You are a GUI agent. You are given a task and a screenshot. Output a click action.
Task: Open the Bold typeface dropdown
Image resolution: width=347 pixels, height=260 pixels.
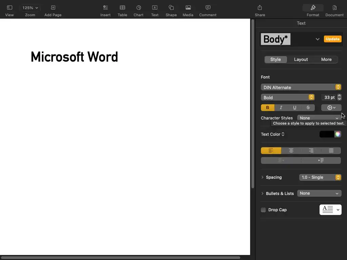tap(288, 97)
